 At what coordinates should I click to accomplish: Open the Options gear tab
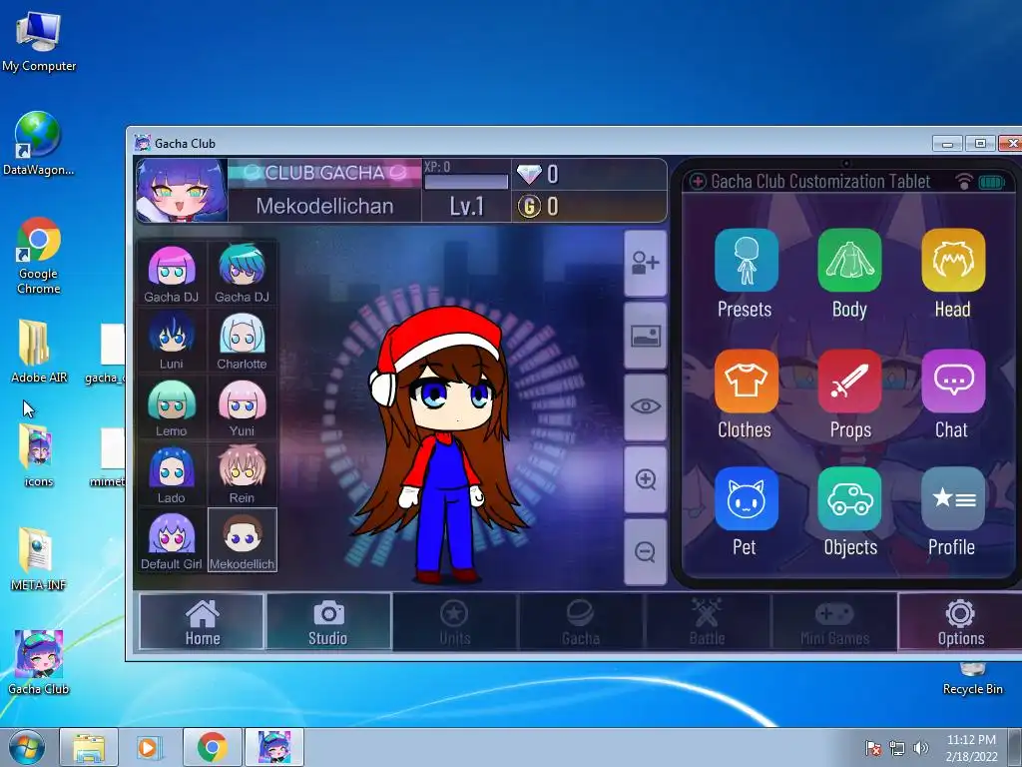(x=961, y=621)
